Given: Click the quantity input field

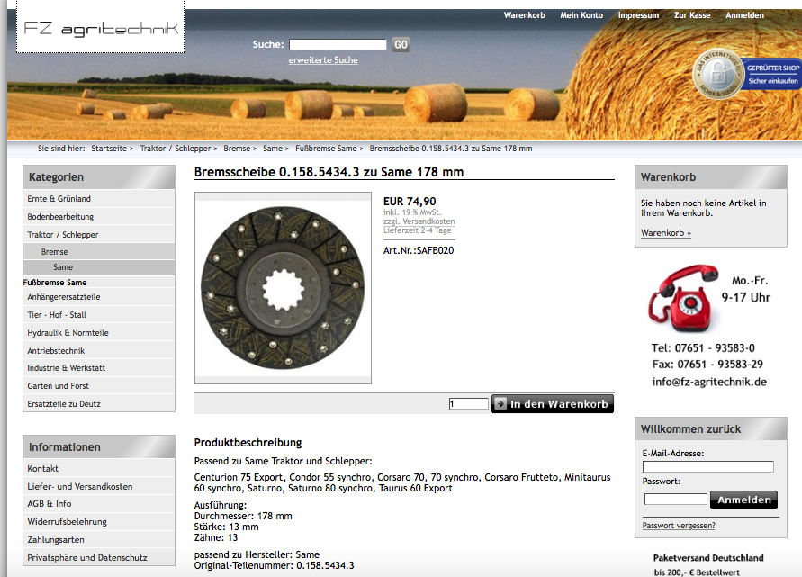Looking at the screenshot, I should pyautogui.click(x=468, y=404).
